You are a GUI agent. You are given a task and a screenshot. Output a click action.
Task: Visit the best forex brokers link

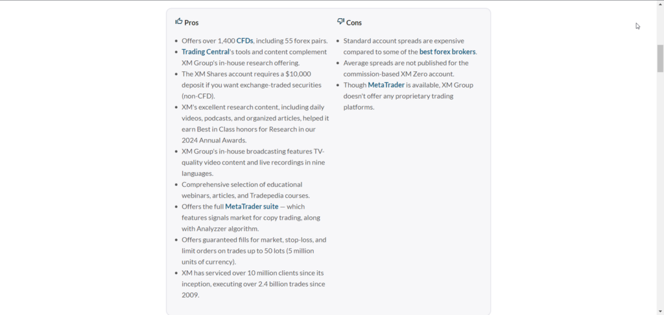tap(447, 52)
